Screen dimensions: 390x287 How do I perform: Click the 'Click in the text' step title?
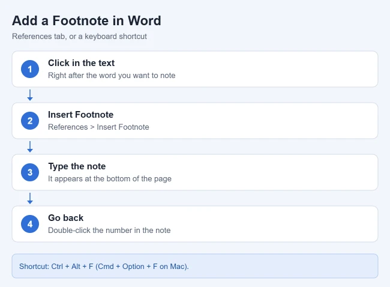click(82, 63)
